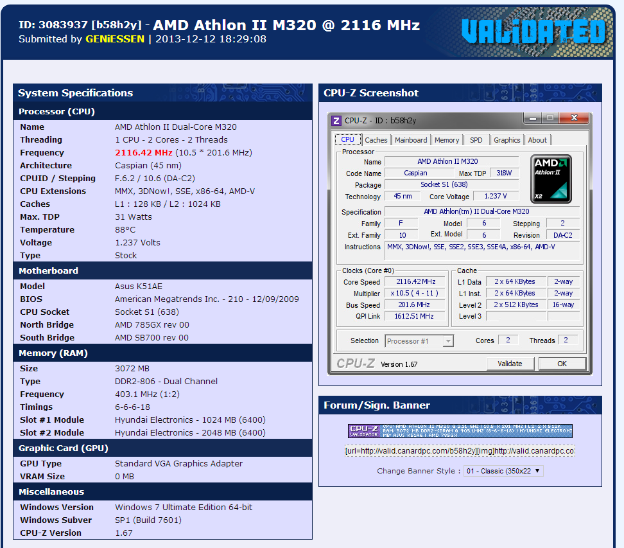Switch to the Mainboard tab
Image resolution: width=624 pixels, height=548 pixels.
411,140
